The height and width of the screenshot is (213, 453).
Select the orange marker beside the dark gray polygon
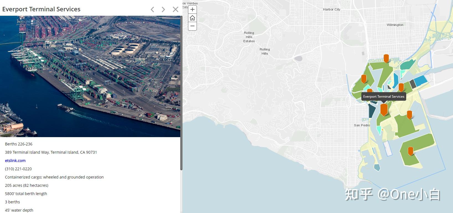coord(401,87)
